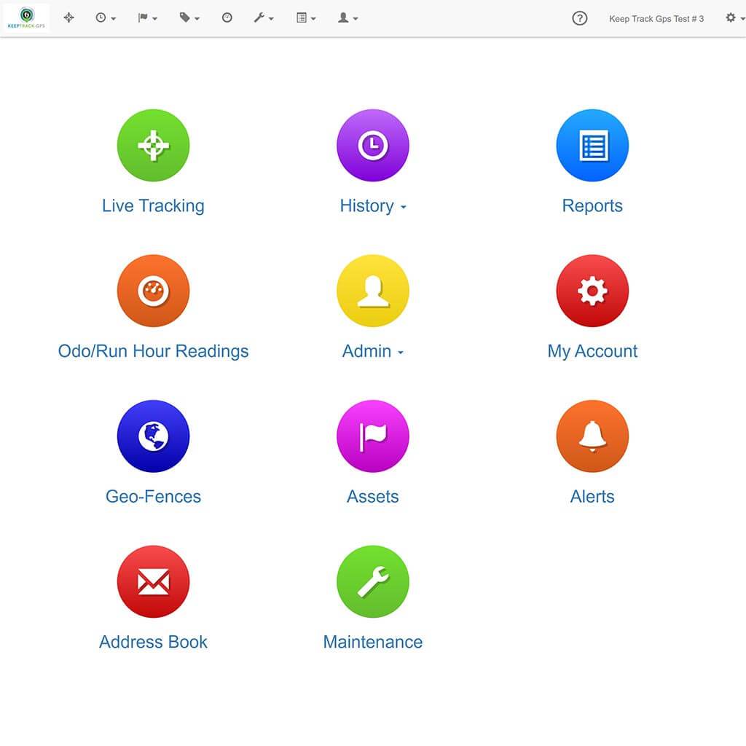Open help via the question mark icon

pos(579,18)
